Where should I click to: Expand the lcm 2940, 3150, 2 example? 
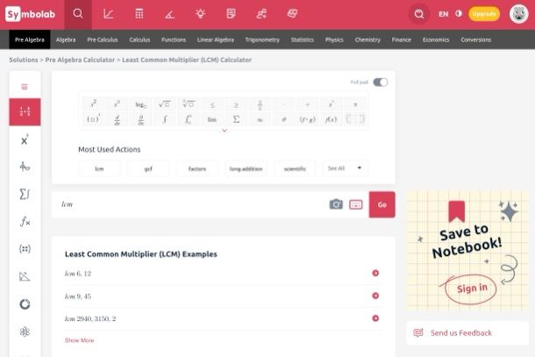pyautogui.click(x=375, y=318)
